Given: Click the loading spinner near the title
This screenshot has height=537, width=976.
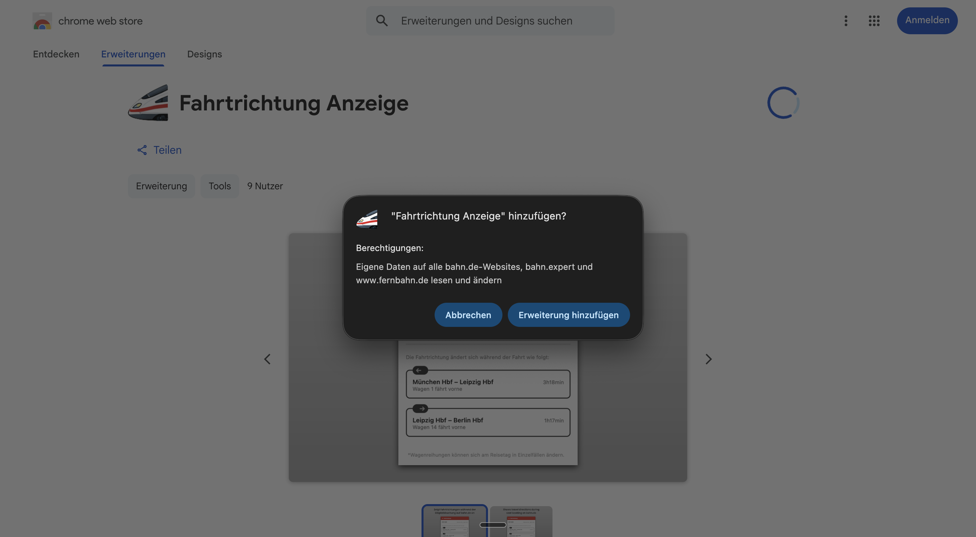Looking at the screenshot, I should pyautogui.click(x=783, y=103).
